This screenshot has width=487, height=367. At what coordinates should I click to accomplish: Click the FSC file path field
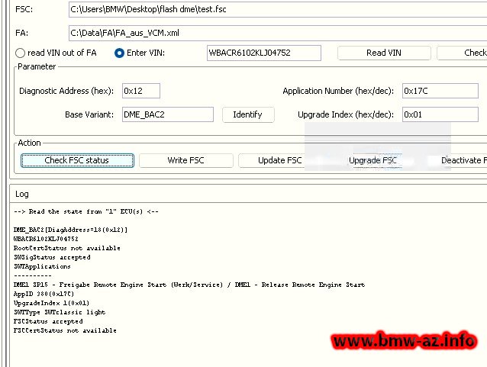point(275,11)
